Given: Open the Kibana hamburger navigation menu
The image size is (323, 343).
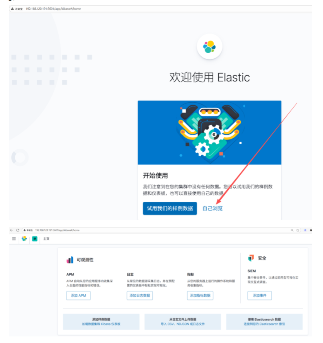Looking at the screenshot, I should pos(14,239).
